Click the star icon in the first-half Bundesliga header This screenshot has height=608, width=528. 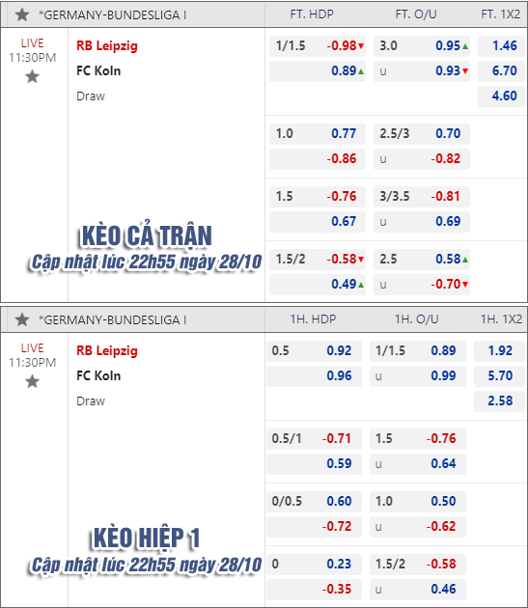coord(22,319)
